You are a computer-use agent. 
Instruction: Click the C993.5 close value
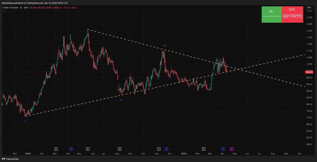[x=58, y=8]
